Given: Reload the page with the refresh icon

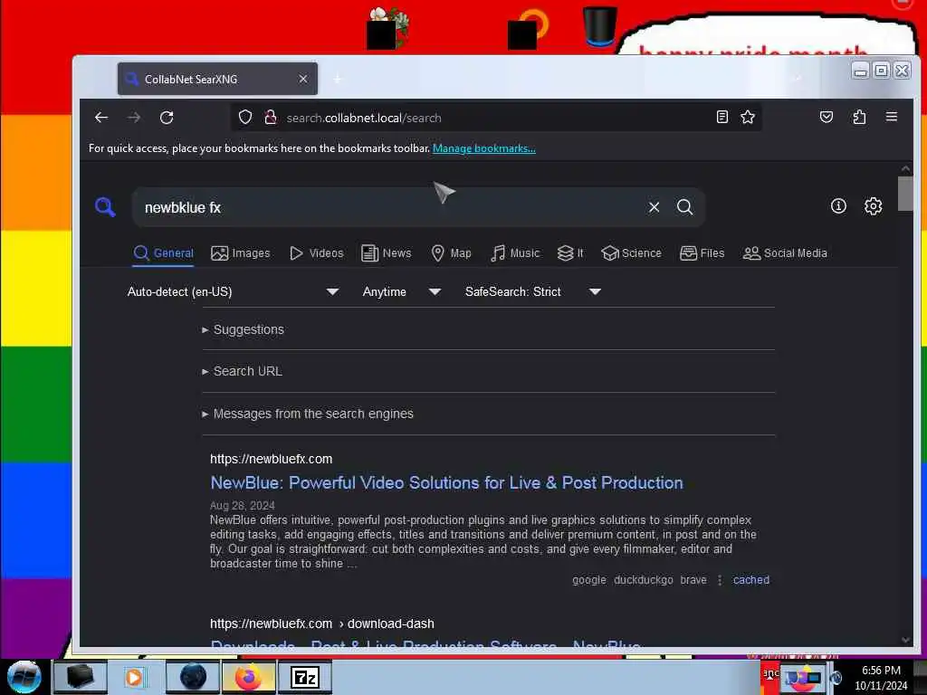Looking at the screenshot, I should pos(167,118).
